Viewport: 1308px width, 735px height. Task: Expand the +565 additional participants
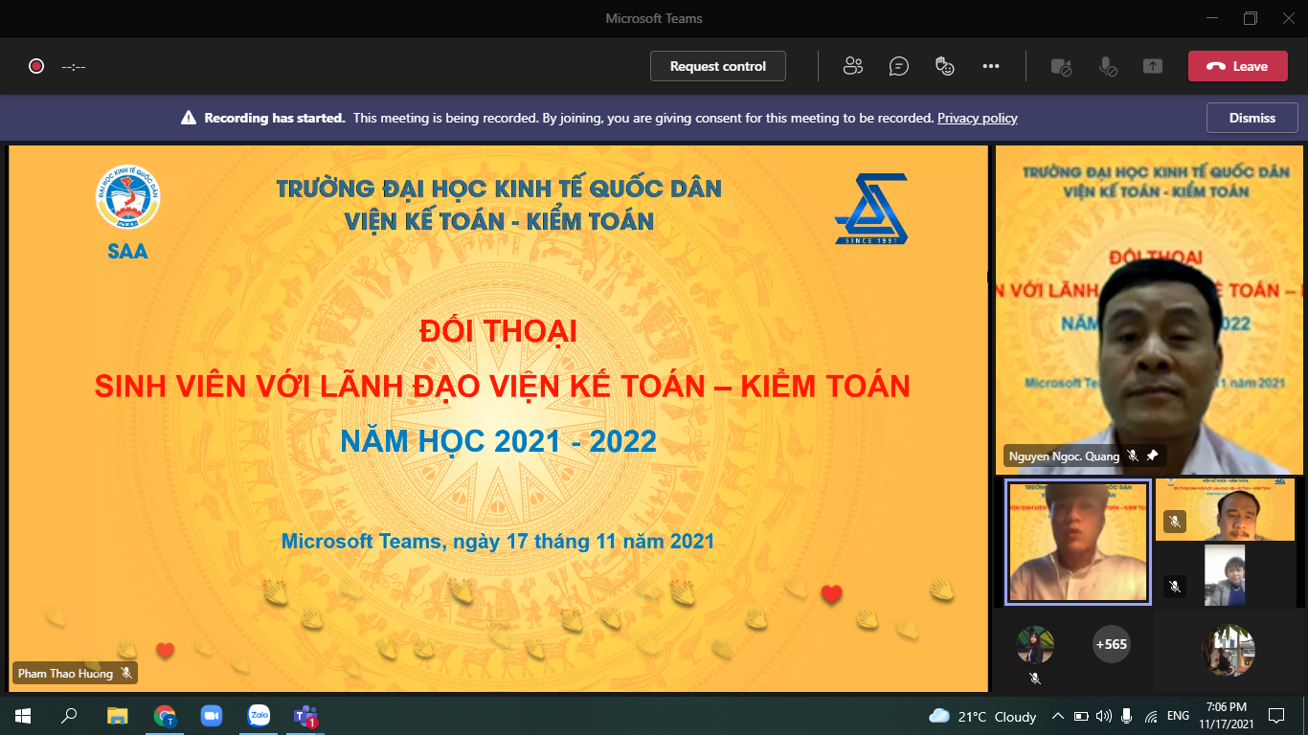[x=1111, y=644]
